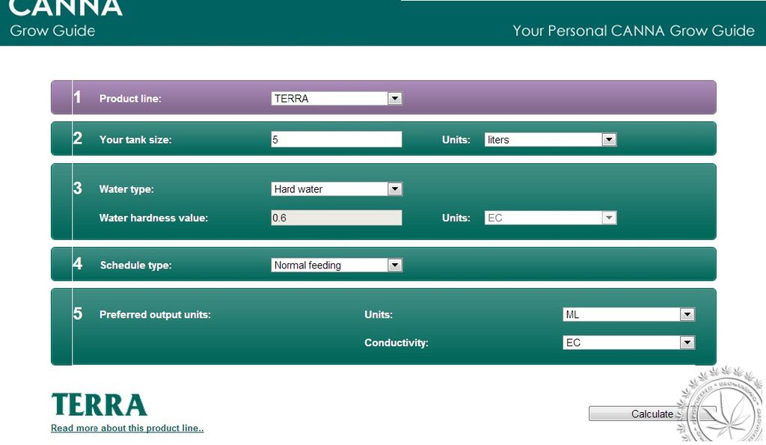Click the TERRA product logo
The height and width of the screenshot is (445, 766).
99,405
